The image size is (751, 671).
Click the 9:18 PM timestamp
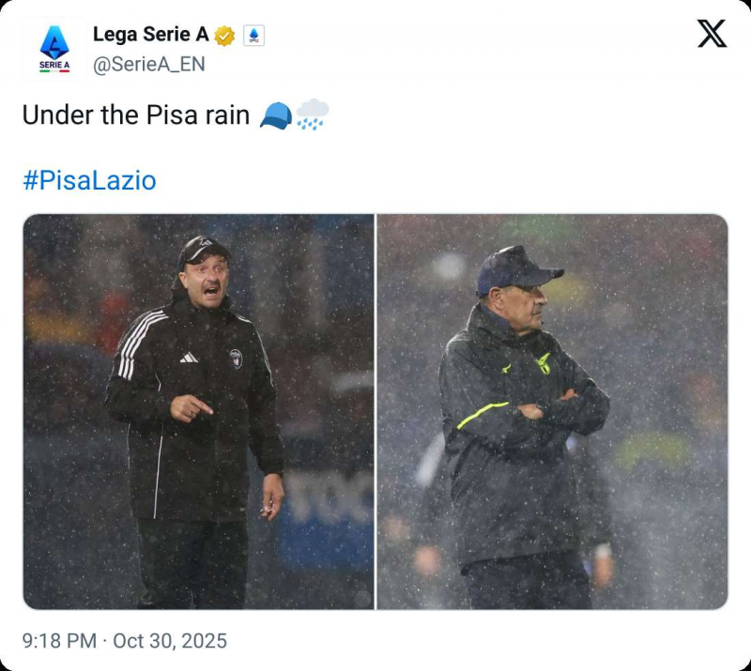point(59,641)
